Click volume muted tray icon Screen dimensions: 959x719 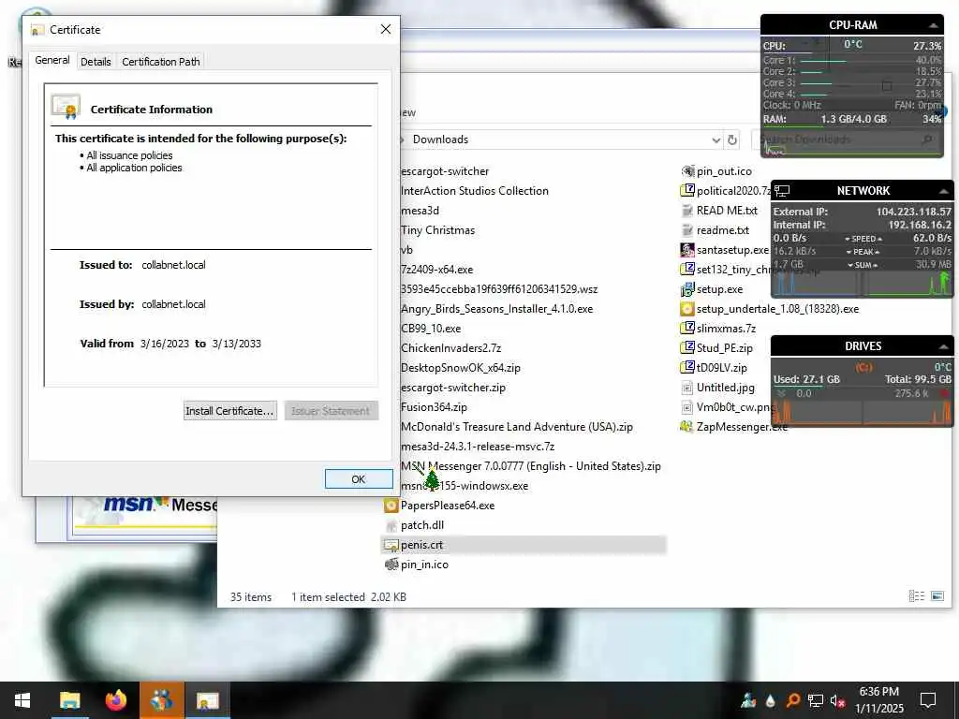(x=838, y=700)
